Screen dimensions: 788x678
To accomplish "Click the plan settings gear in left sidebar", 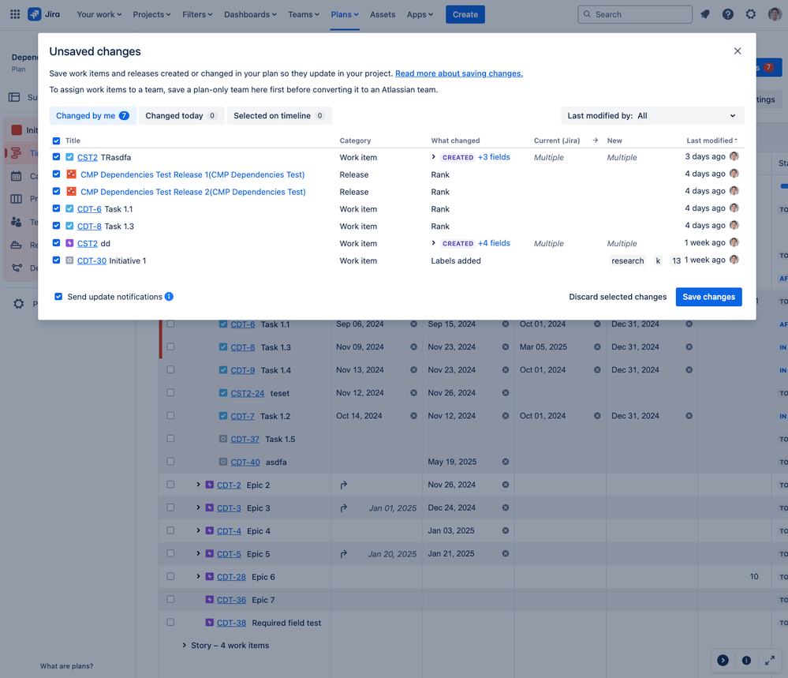I will pos(19,303).
